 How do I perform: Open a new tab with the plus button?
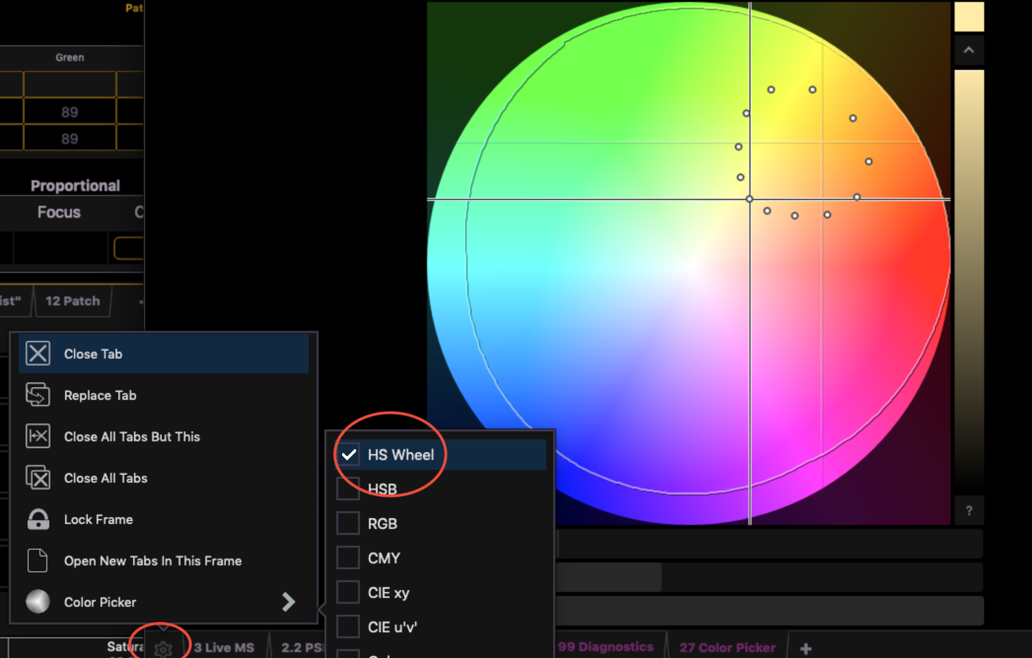[807, 647]
